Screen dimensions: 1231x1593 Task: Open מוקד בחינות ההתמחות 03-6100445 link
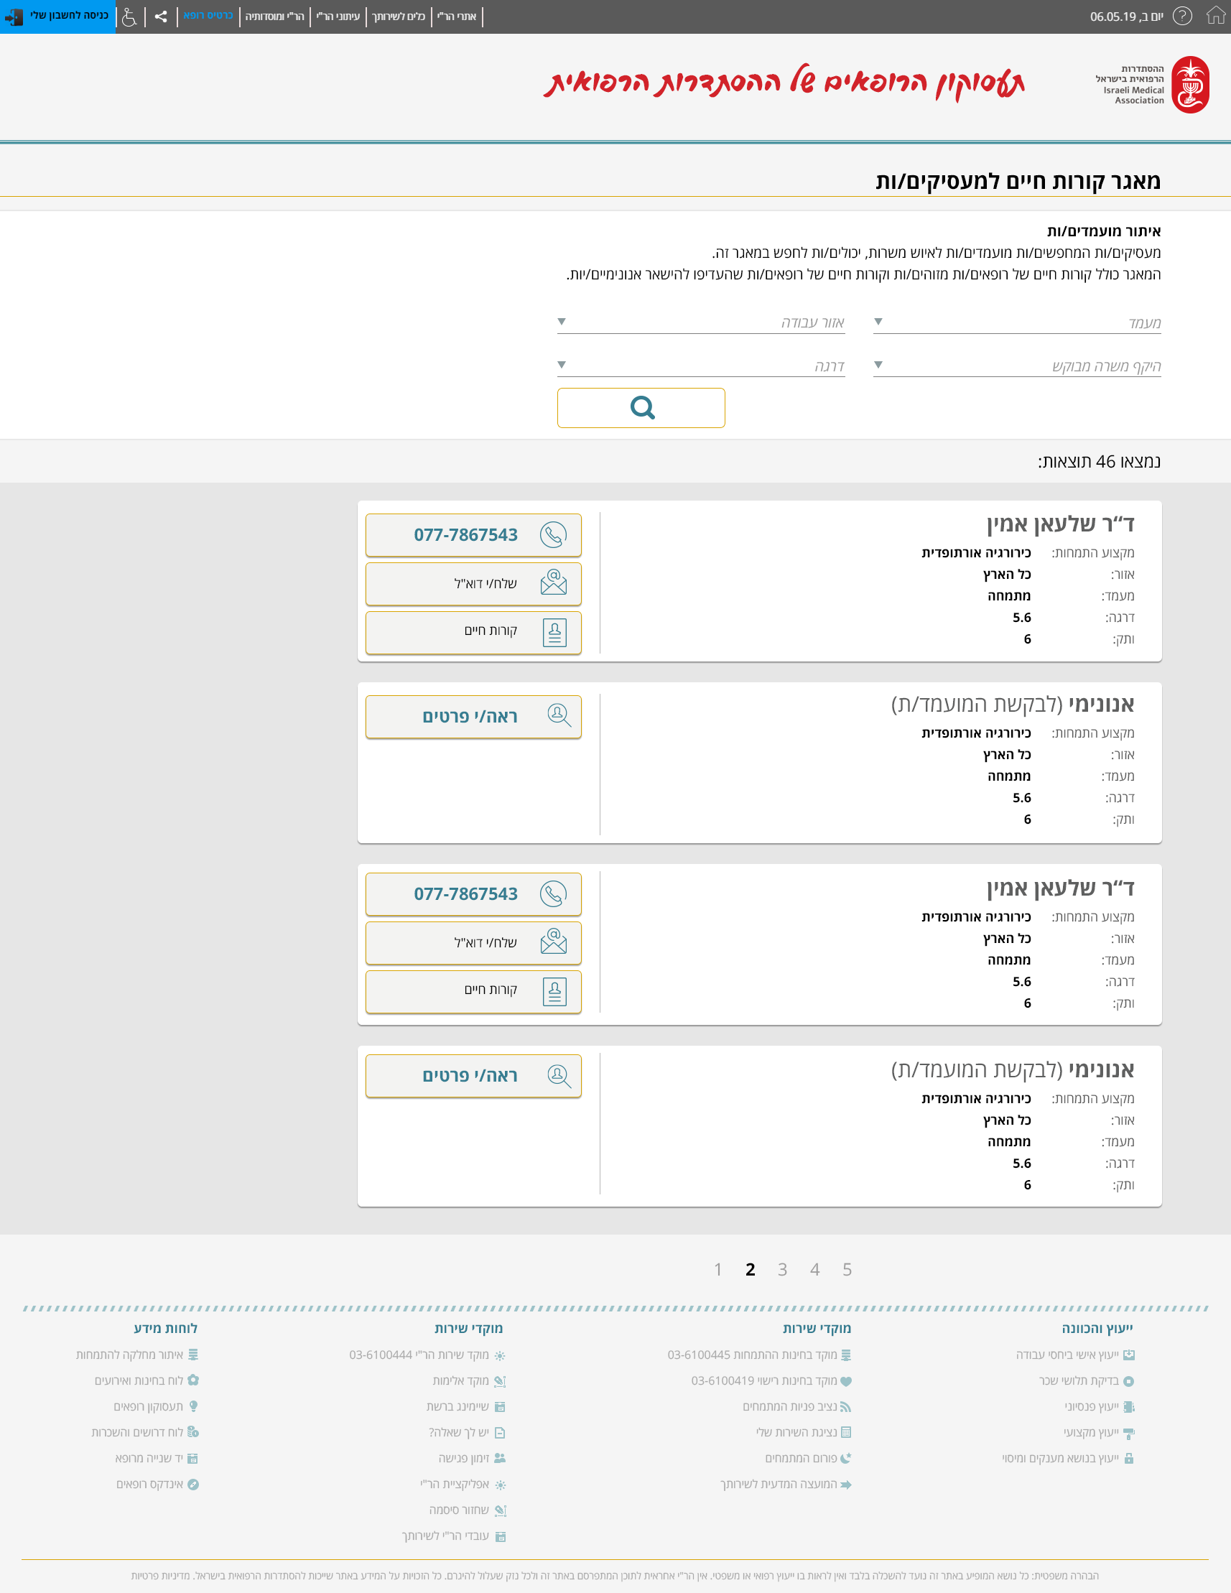click(753, 1355)
